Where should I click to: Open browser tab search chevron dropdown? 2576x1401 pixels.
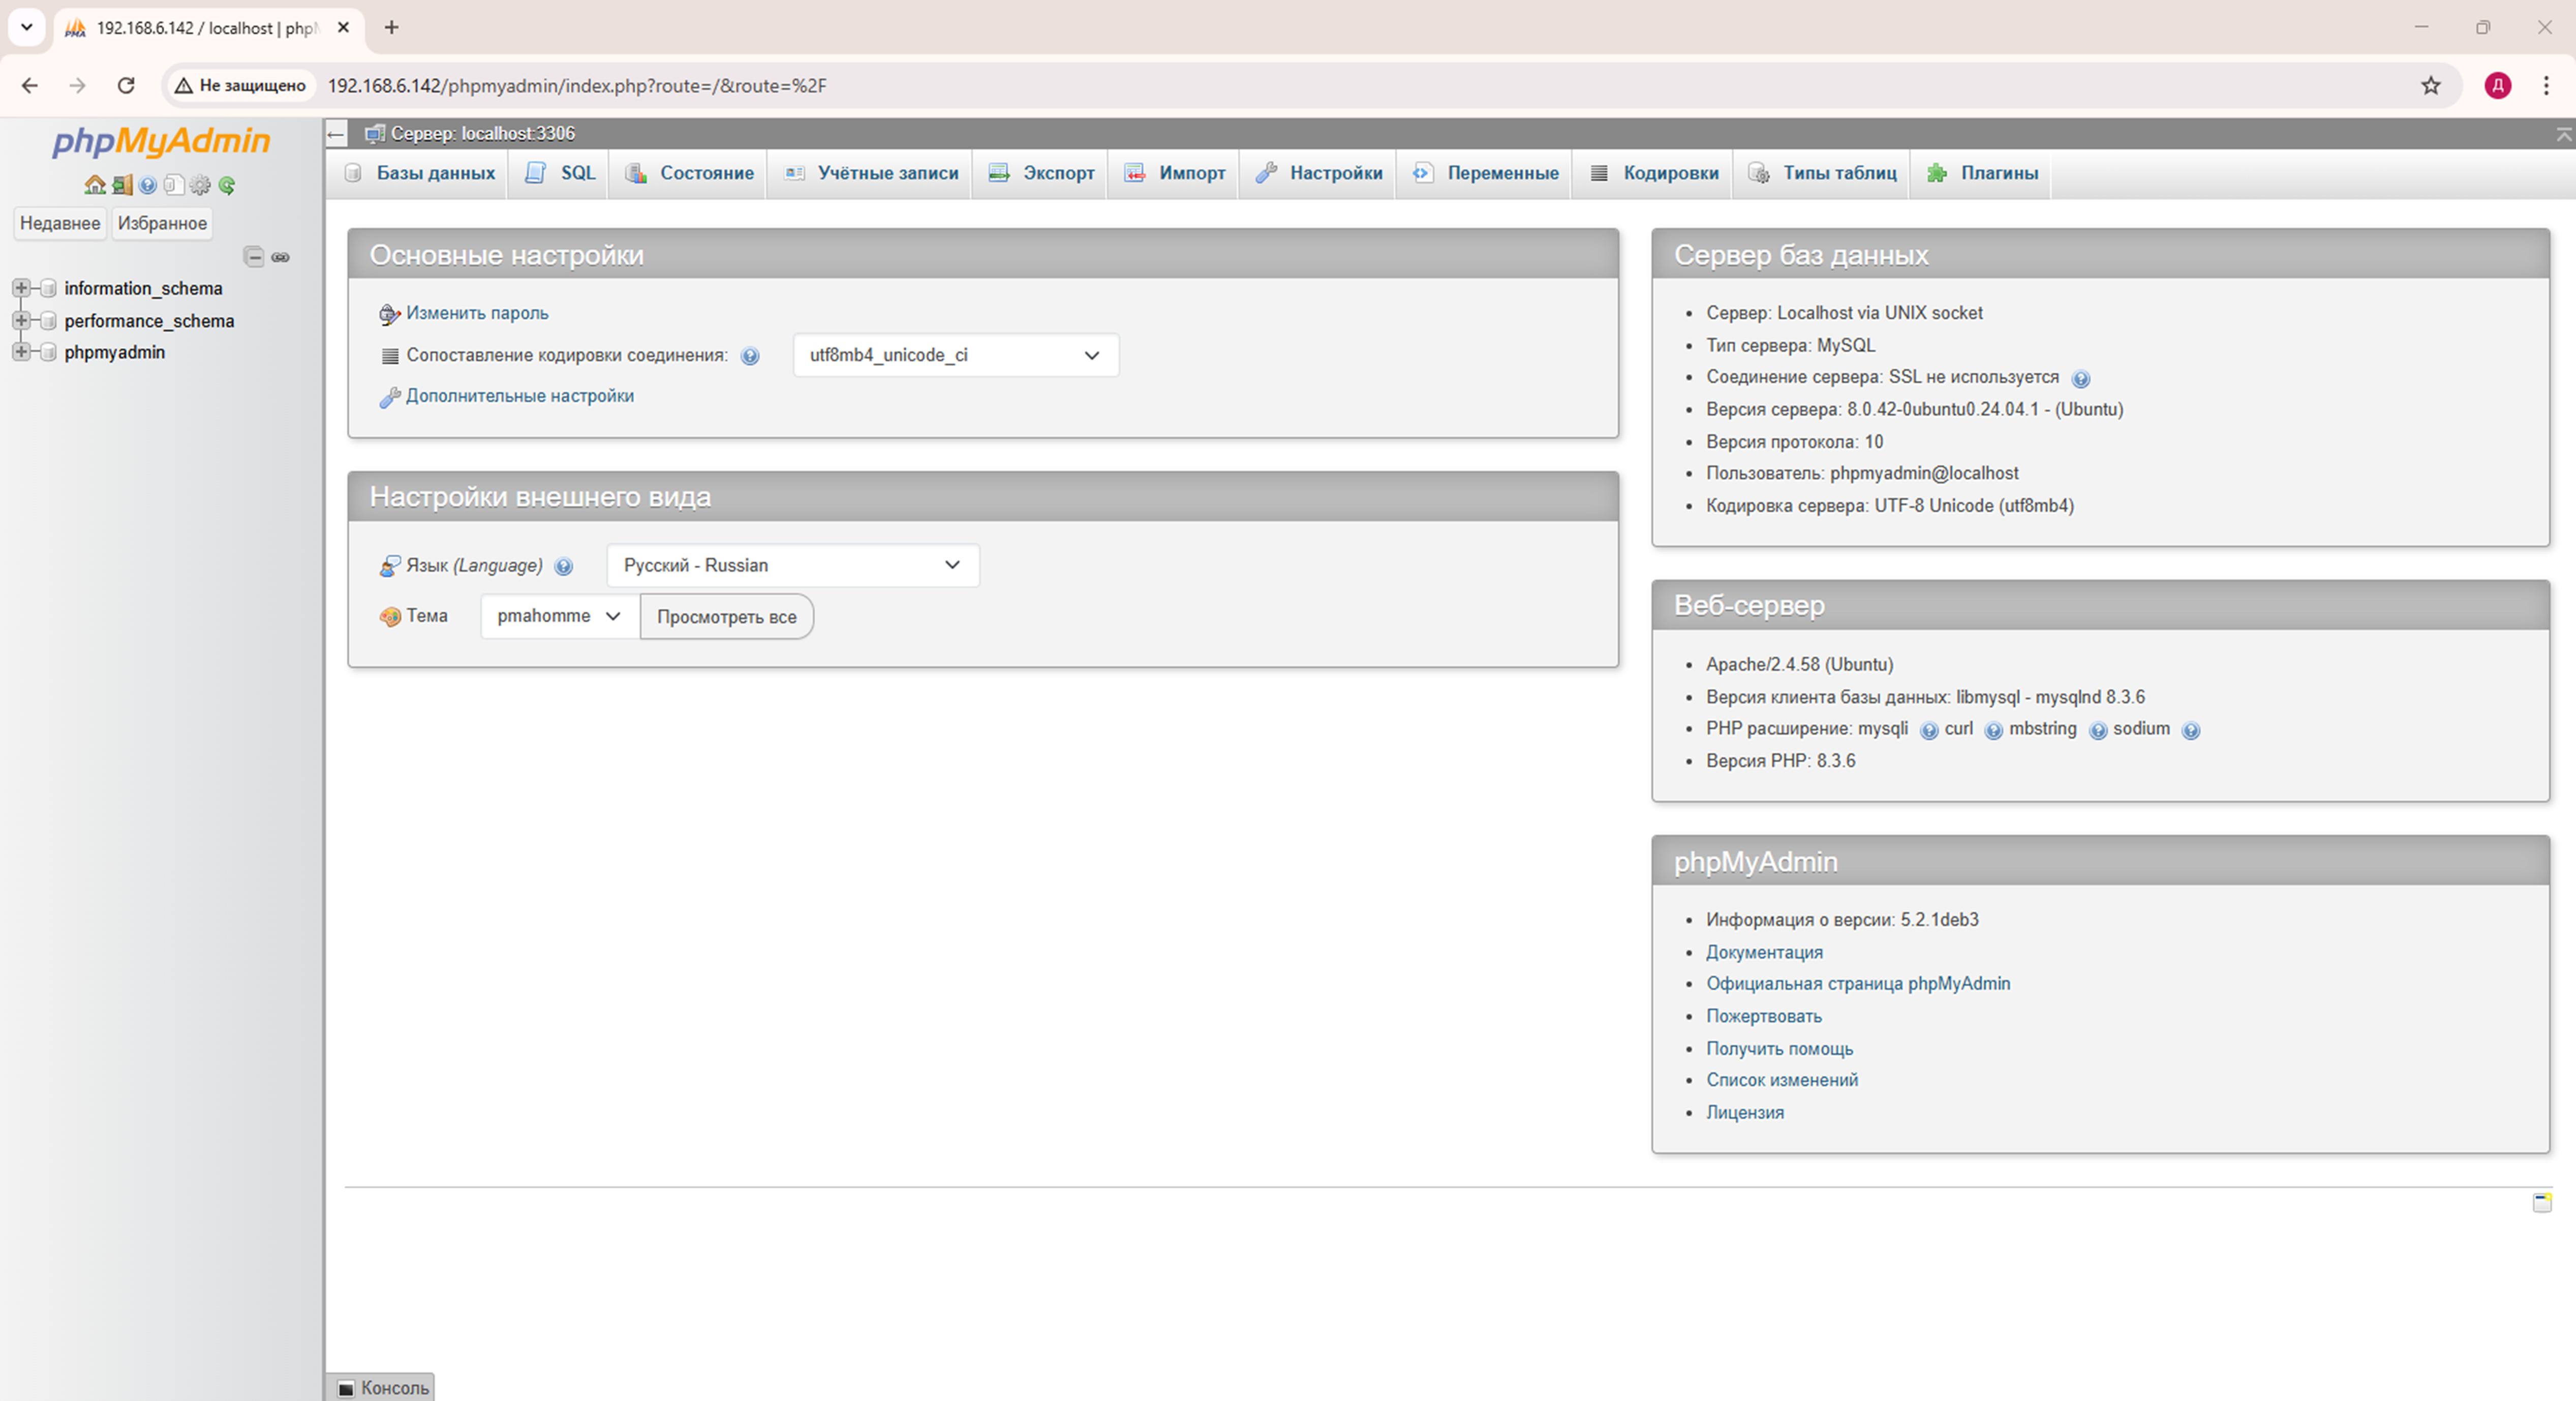tap(27, 28)
